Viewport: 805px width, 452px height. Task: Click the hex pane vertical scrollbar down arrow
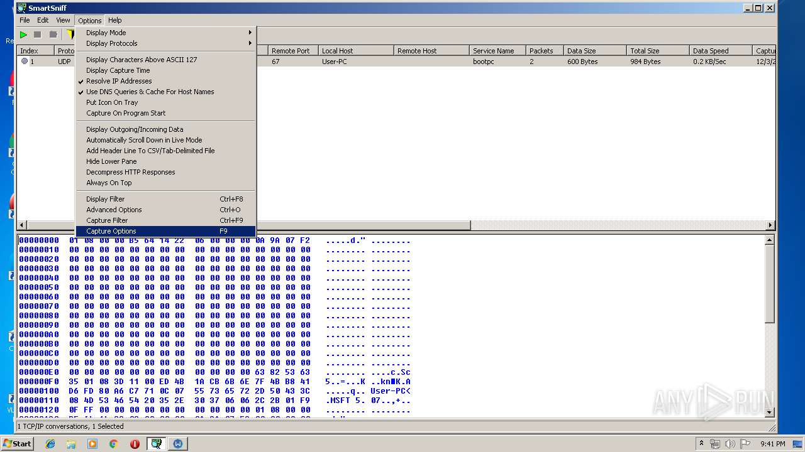[x=770, y=412]
